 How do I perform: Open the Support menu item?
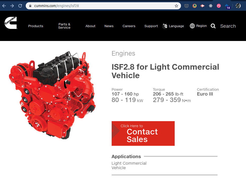click(151, 26)
